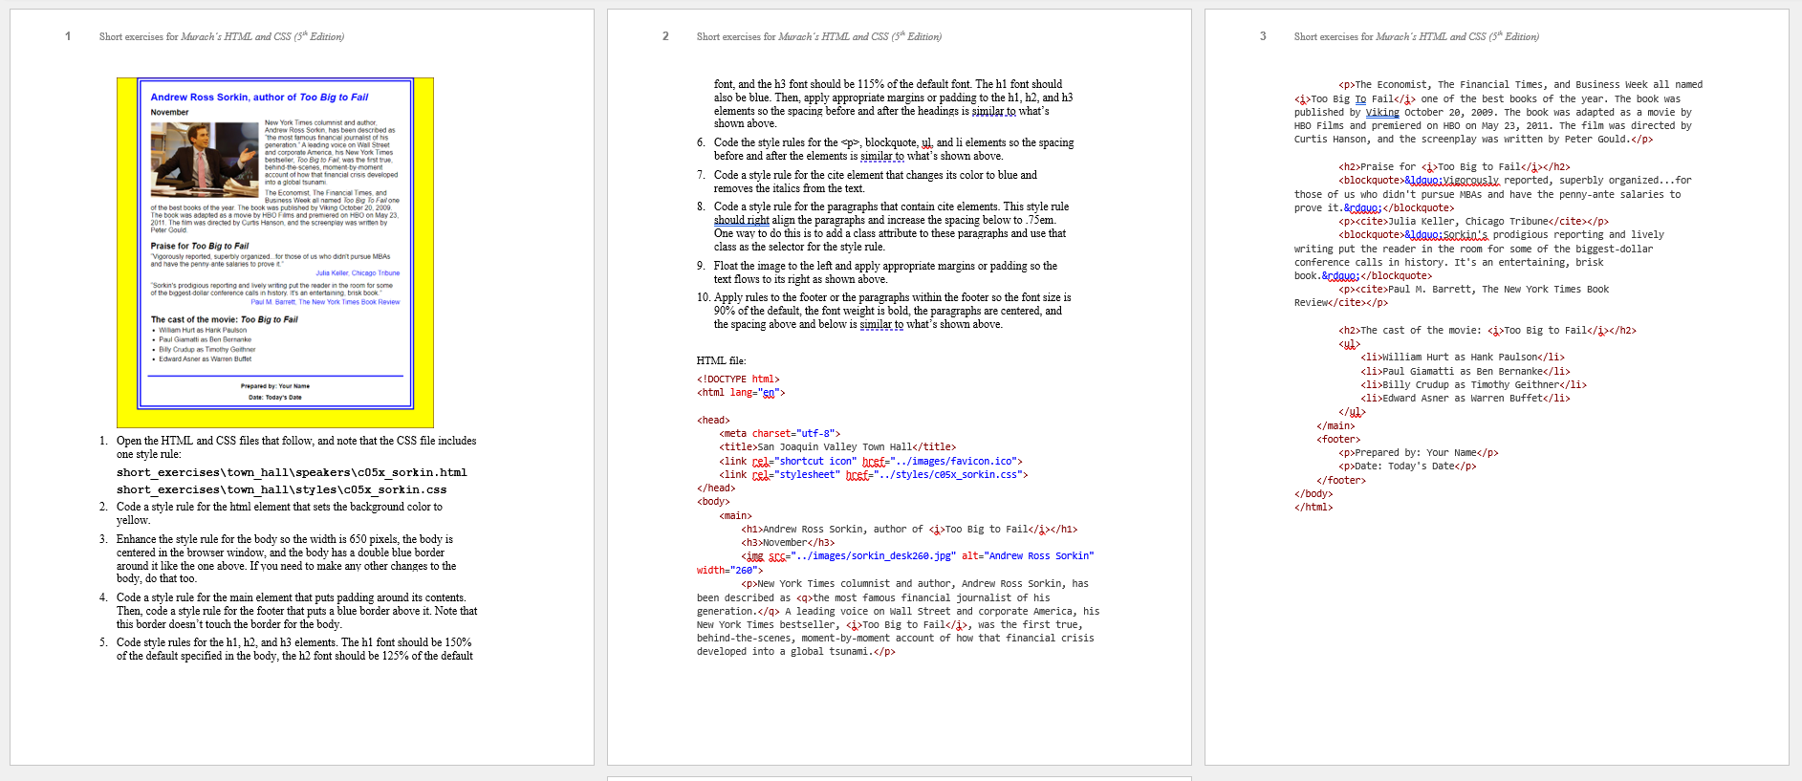The width and height of the screenshot is (1802, 781).
Task: Click the page number "3" in the header
Action: tap(1263, 36)
